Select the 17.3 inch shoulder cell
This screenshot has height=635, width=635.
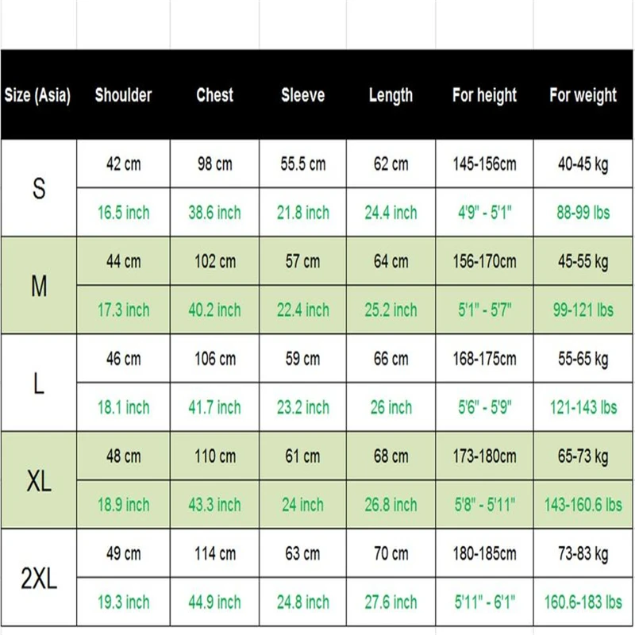point(123,310)
